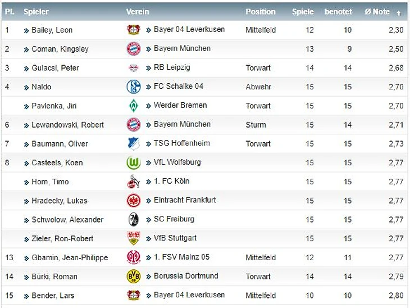
Task: Open player link Coman, Kingsley
Action: coord(60,49)
